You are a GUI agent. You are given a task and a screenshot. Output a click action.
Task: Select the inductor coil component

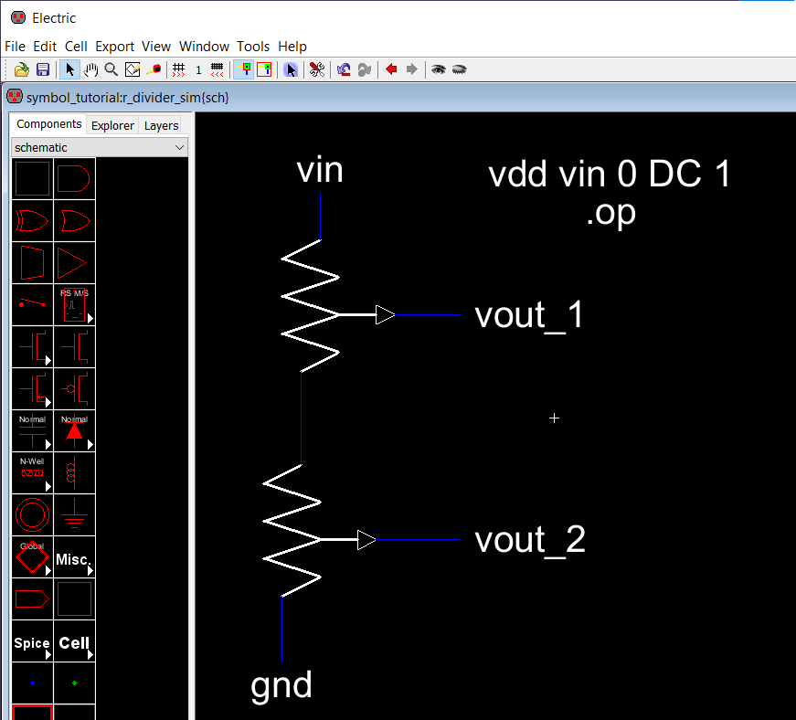pyautogui.click(x=74, y=473)
